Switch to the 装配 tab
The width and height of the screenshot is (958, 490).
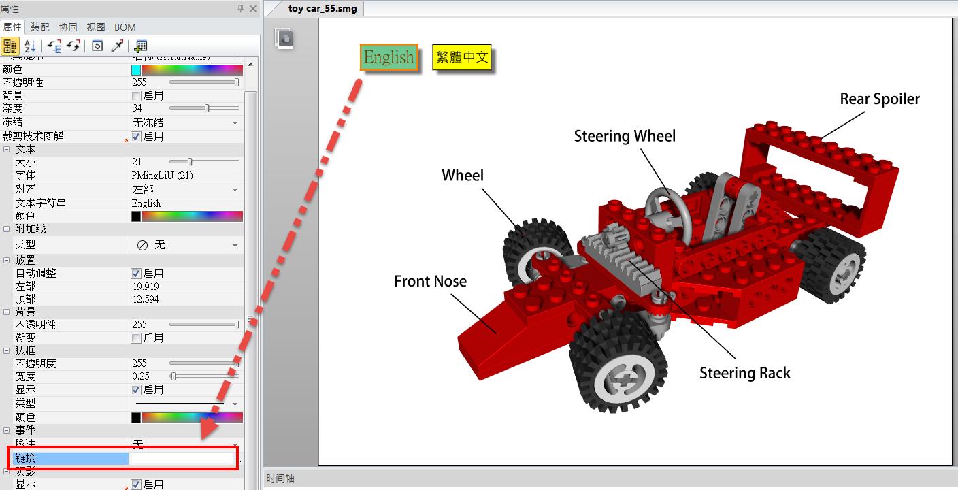coord(40,27)
